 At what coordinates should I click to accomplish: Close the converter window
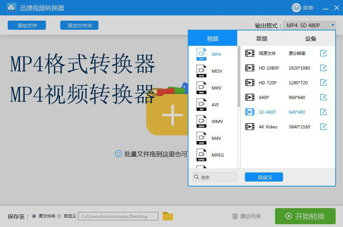[x=337, y=8]
